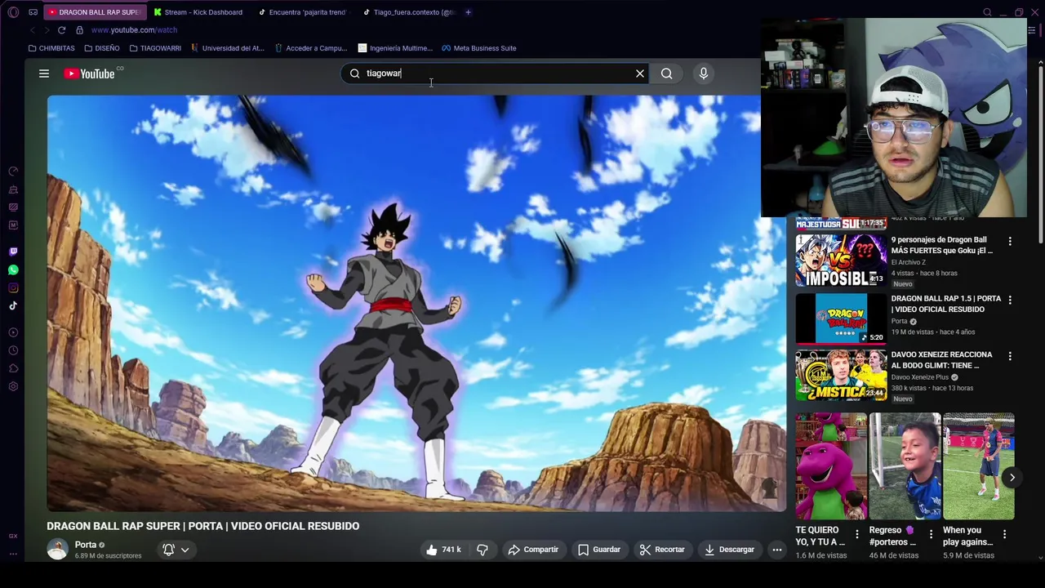The height and width of the screenshot is (588, 1045).
Task: Click the Guardar save button
Action: coord(599,550)
